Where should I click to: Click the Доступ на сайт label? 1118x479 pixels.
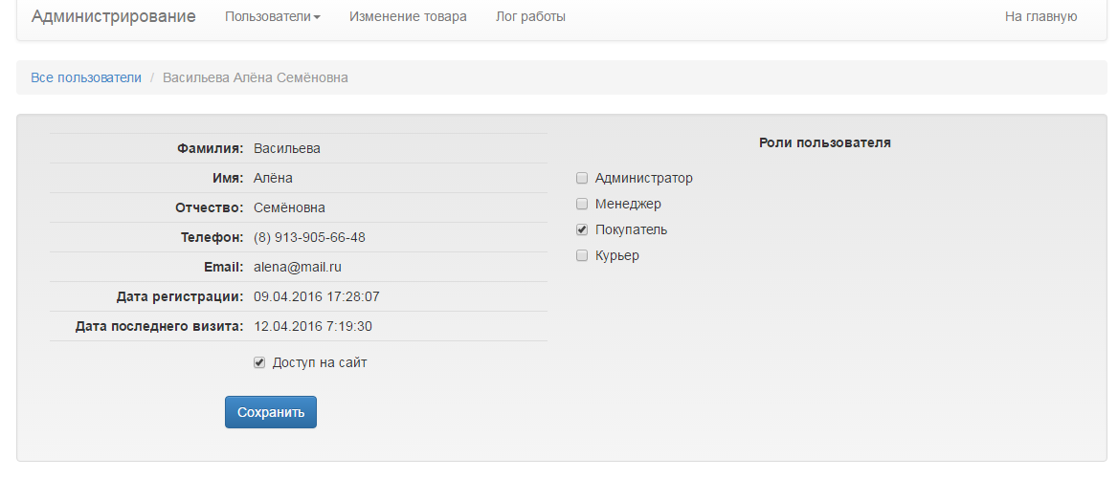(x=320, y=363)
